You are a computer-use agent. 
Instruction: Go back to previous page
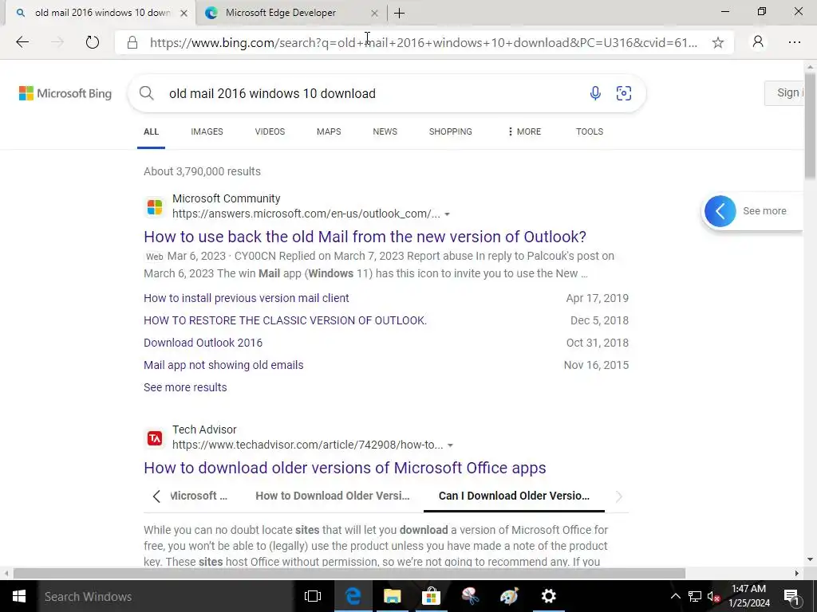[22, 42]
